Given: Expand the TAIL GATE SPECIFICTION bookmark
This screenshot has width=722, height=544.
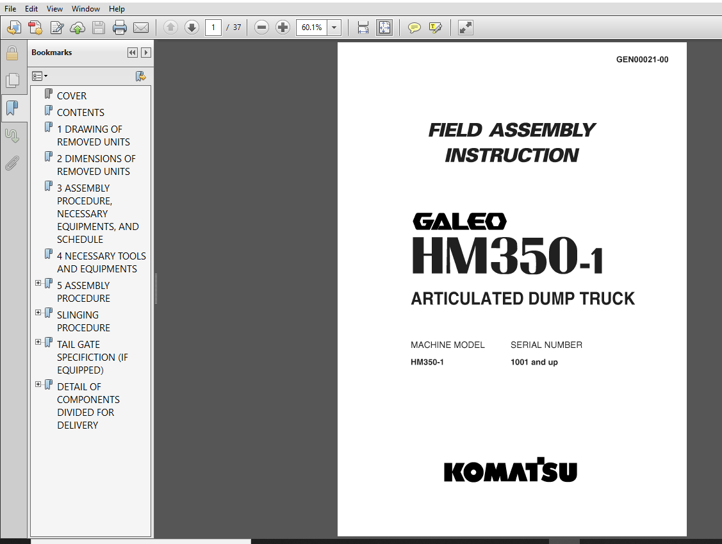Looking at the screenshot, I should pyautogui.click(x=38, y=342).
